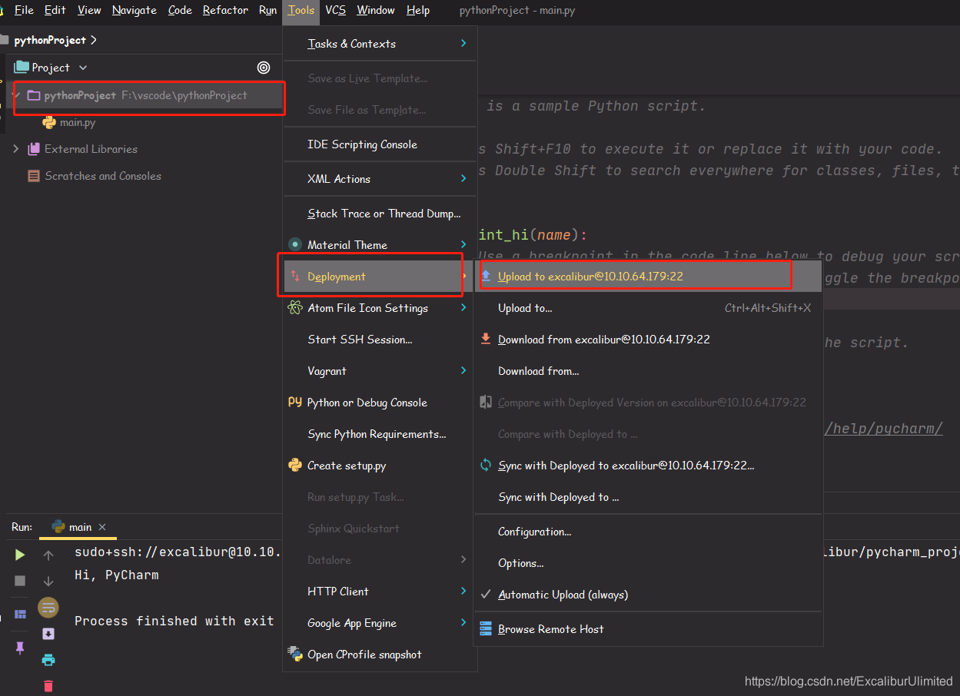Click the Scratches and Consoles icon
This screenshot has width=960, height=696.
click(x=33, y=176)
